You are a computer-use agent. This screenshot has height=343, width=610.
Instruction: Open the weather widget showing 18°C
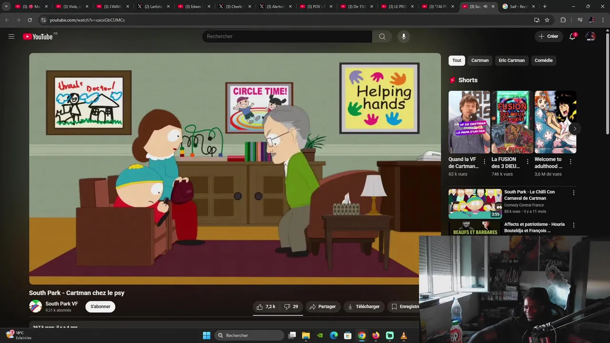pyautogui.click(x=19, y=335)
